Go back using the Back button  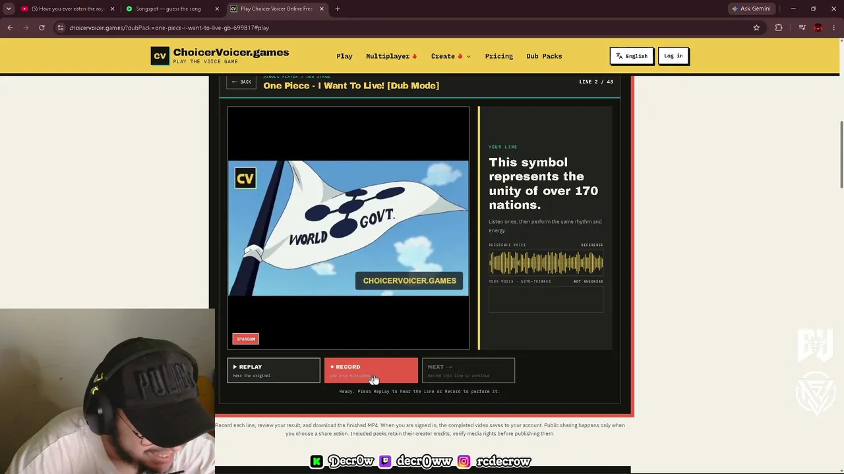[x=241, y=82]
